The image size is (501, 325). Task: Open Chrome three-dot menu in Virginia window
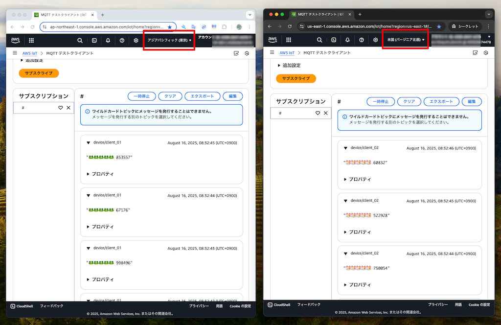coord(488,26)
